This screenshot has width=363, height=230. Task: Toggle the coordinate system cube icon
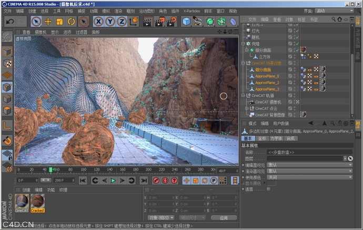pyautogui.click(x=134, y=22)
